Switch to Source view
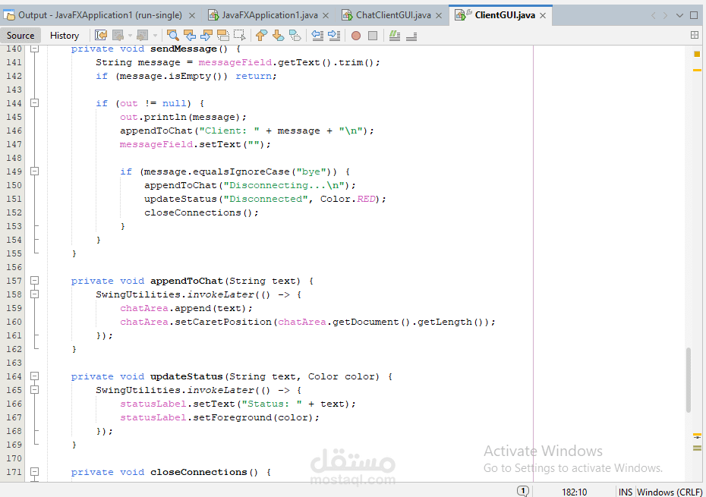This screenshot has width=706, height=497. tap(20, 35)
